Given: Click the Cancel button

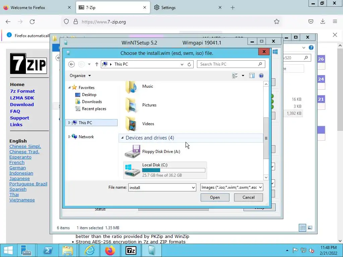Looking at the screenshot, I should pyautogui.click(x=249, y=197).
